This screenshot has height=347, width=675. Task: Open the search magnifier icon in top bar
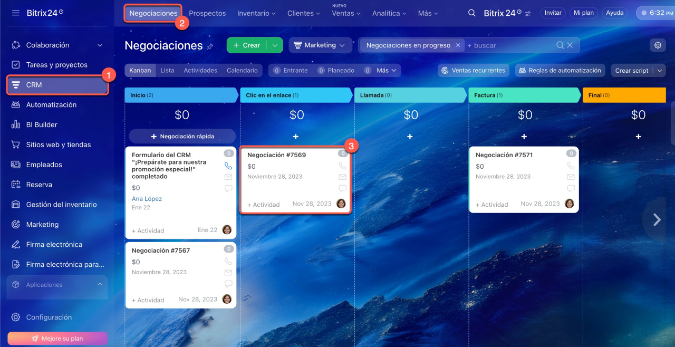coord(472,13)
